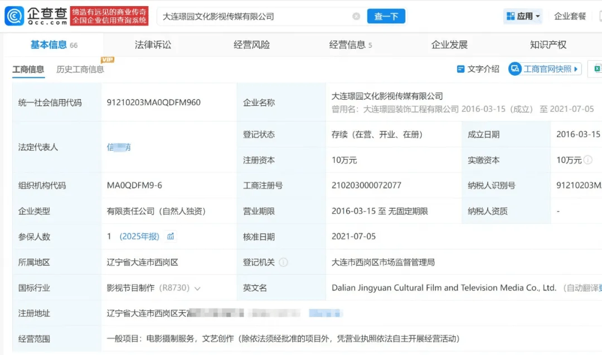This screenshot has width=602, height=355.
Task: Click the 文字介绍 button
Action: click(x=478, y=69)
